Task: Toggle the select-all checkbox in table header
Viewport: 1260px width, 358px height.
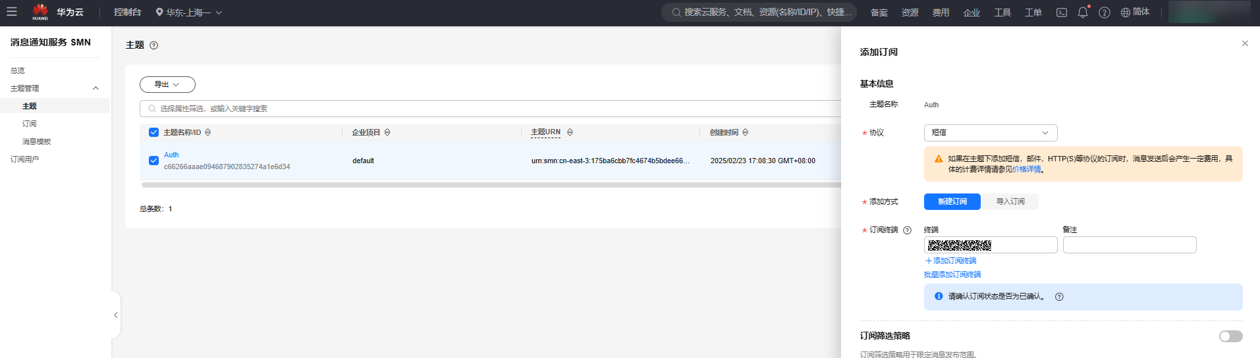Action: pyautogui.click(x=153, y=132)
